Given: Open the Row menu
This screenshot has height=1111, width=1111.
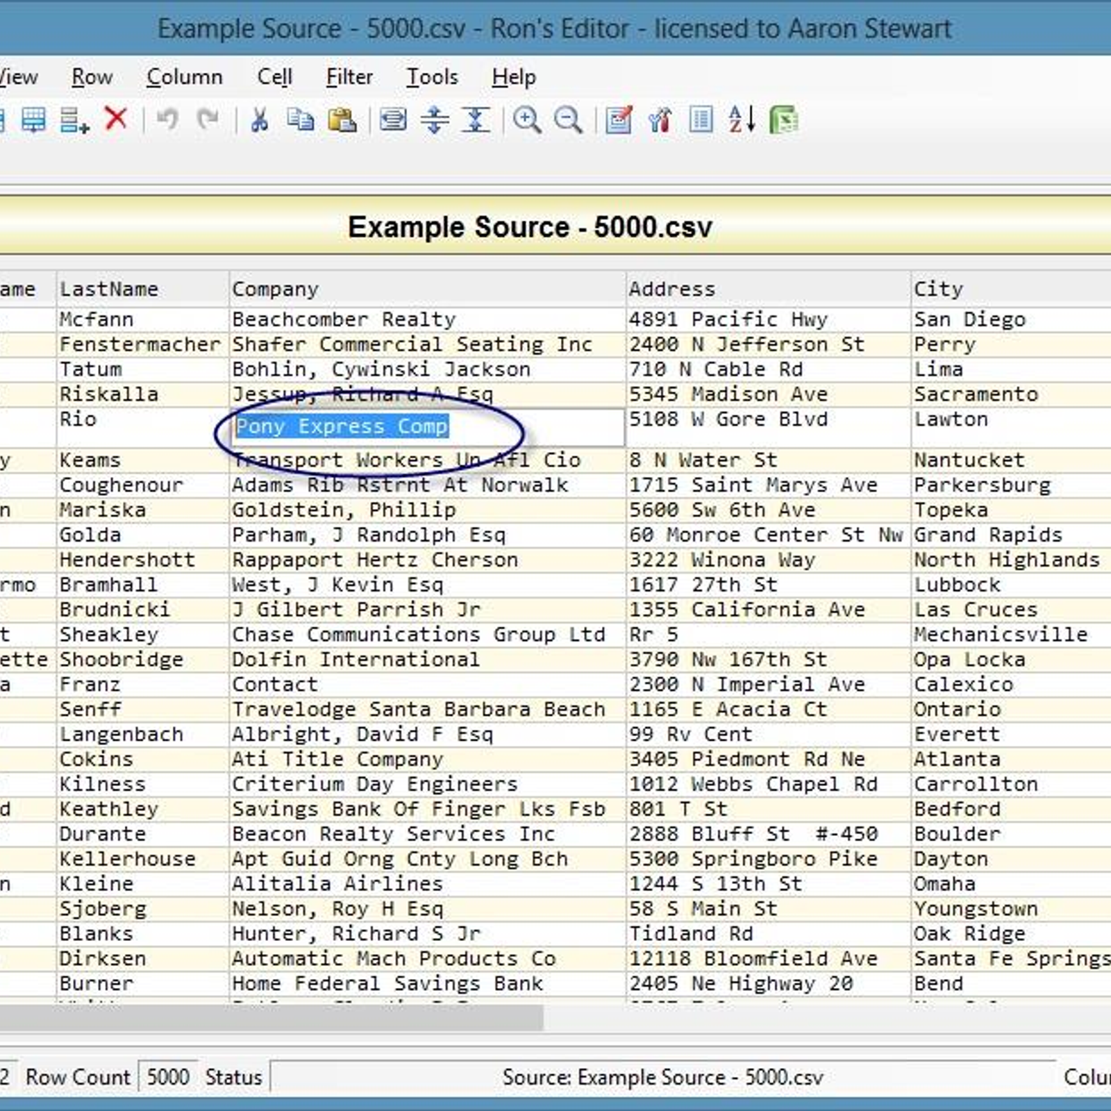Looking at the screenshot, I should [x=92, y=76].
